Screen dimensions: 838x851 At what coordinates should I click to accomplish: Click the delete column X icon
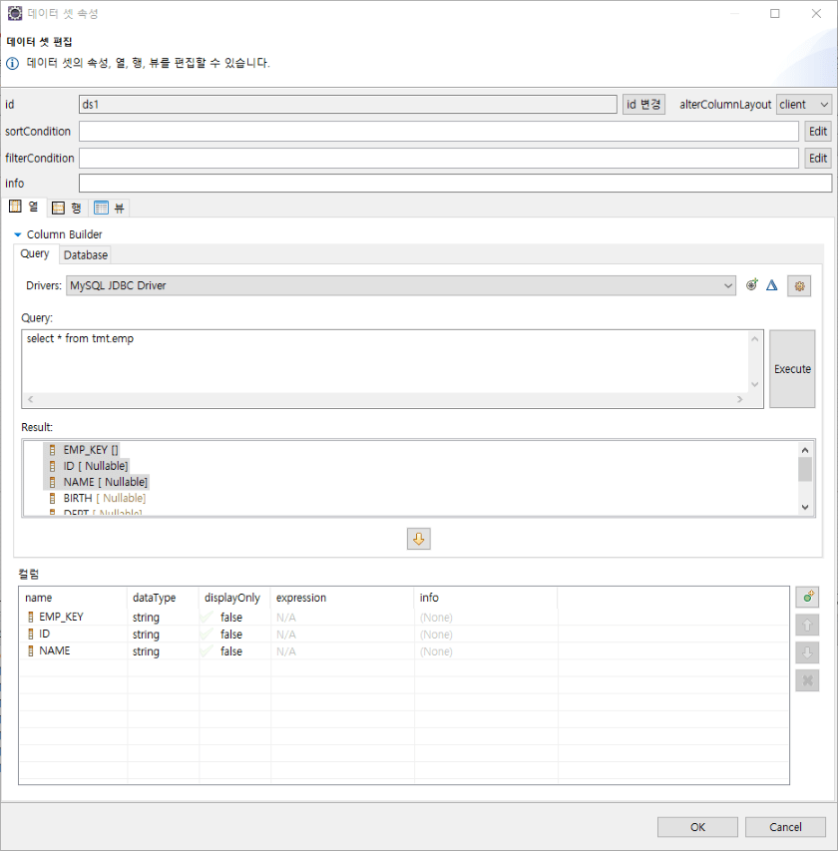click(x=808, y=680)
